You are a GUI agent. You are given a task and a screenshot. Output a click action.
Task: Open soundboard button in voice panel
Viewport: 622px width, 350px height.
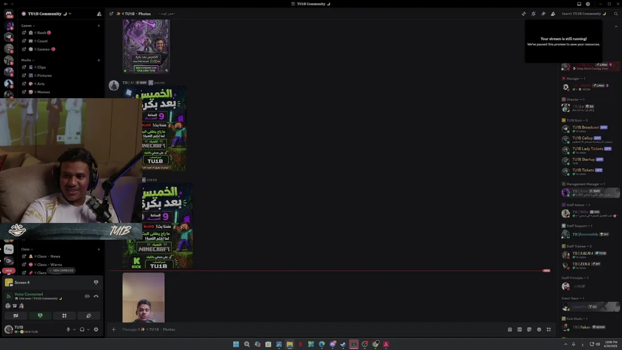click(88, 315)
